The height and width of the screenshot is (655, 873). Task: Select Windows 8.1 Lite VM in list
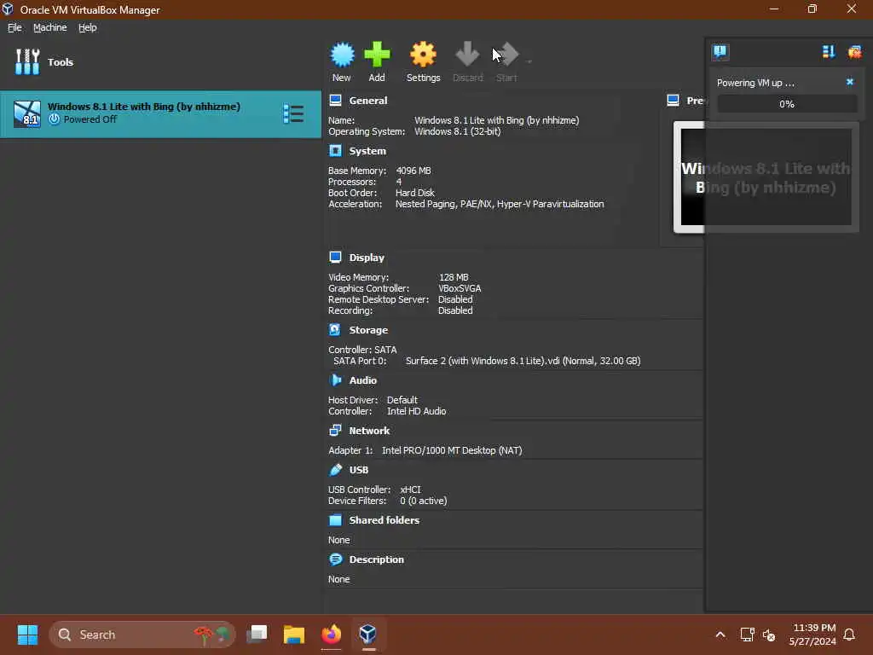point(160,114)
